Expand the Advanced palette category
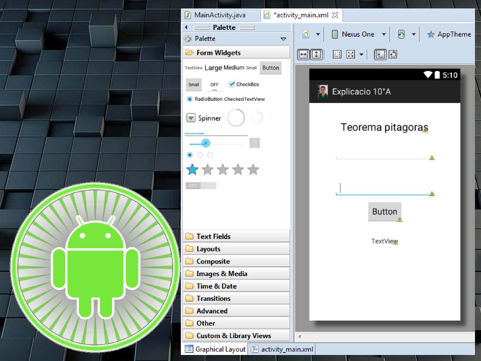Screen dimensions: 481x361 (237, 311)
